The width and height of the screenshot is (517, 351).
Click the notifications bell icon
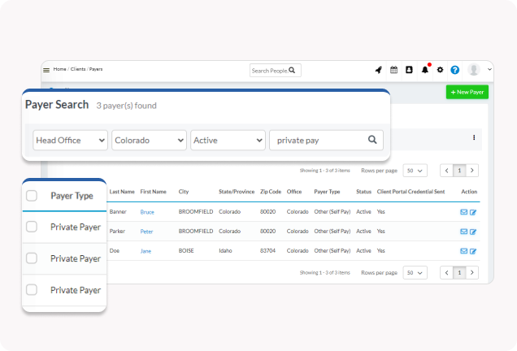[x=424, y=71]
